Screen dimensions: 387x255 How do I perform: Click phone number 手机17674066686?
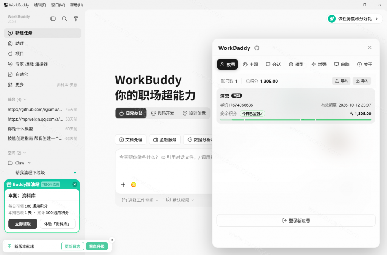[x=237, y=105]
